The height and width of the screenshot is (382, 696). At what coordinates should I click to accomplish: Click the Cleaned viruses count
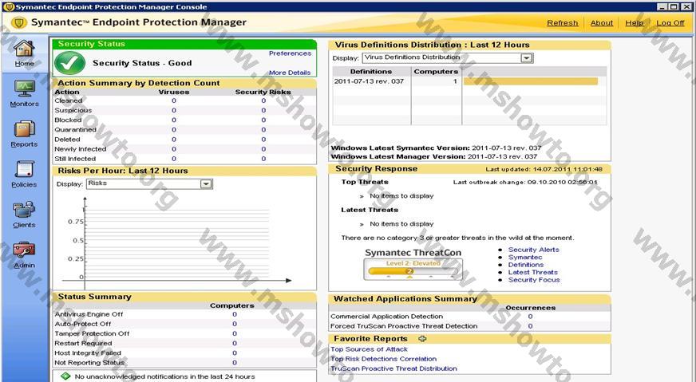pyautogui.click(x=174, y=100)
